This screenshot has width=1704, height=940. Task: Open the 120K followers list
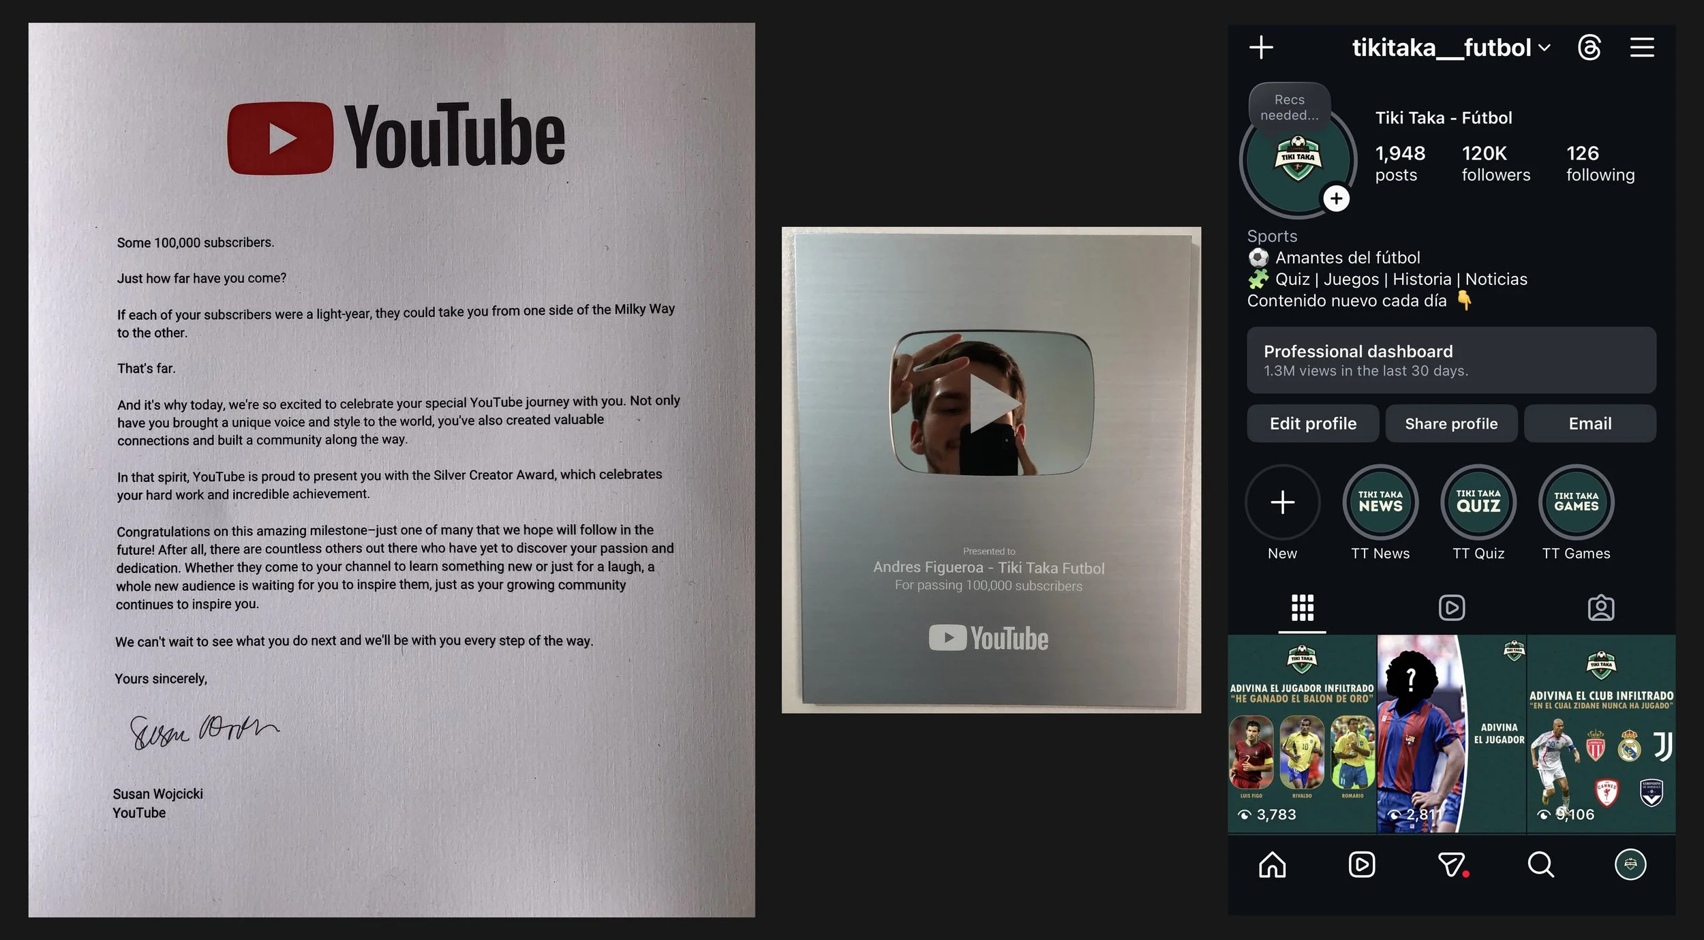[x=1495, y=164]
